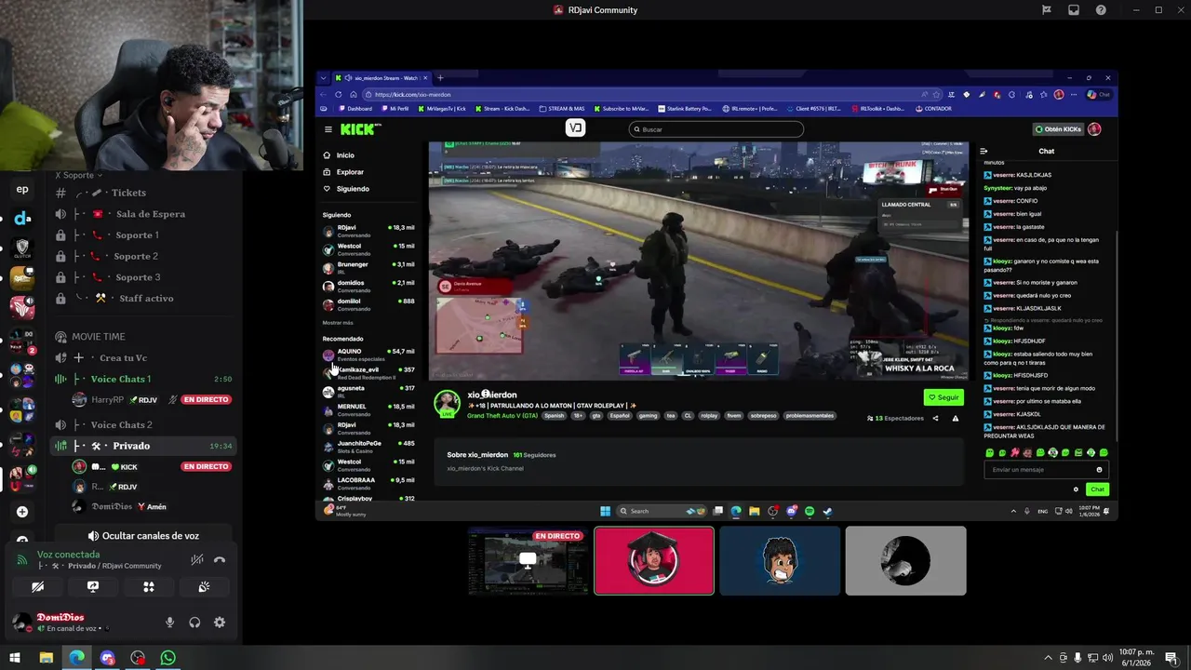Open the 'ep' server in Discord sidebar

[x=22, y=189]
